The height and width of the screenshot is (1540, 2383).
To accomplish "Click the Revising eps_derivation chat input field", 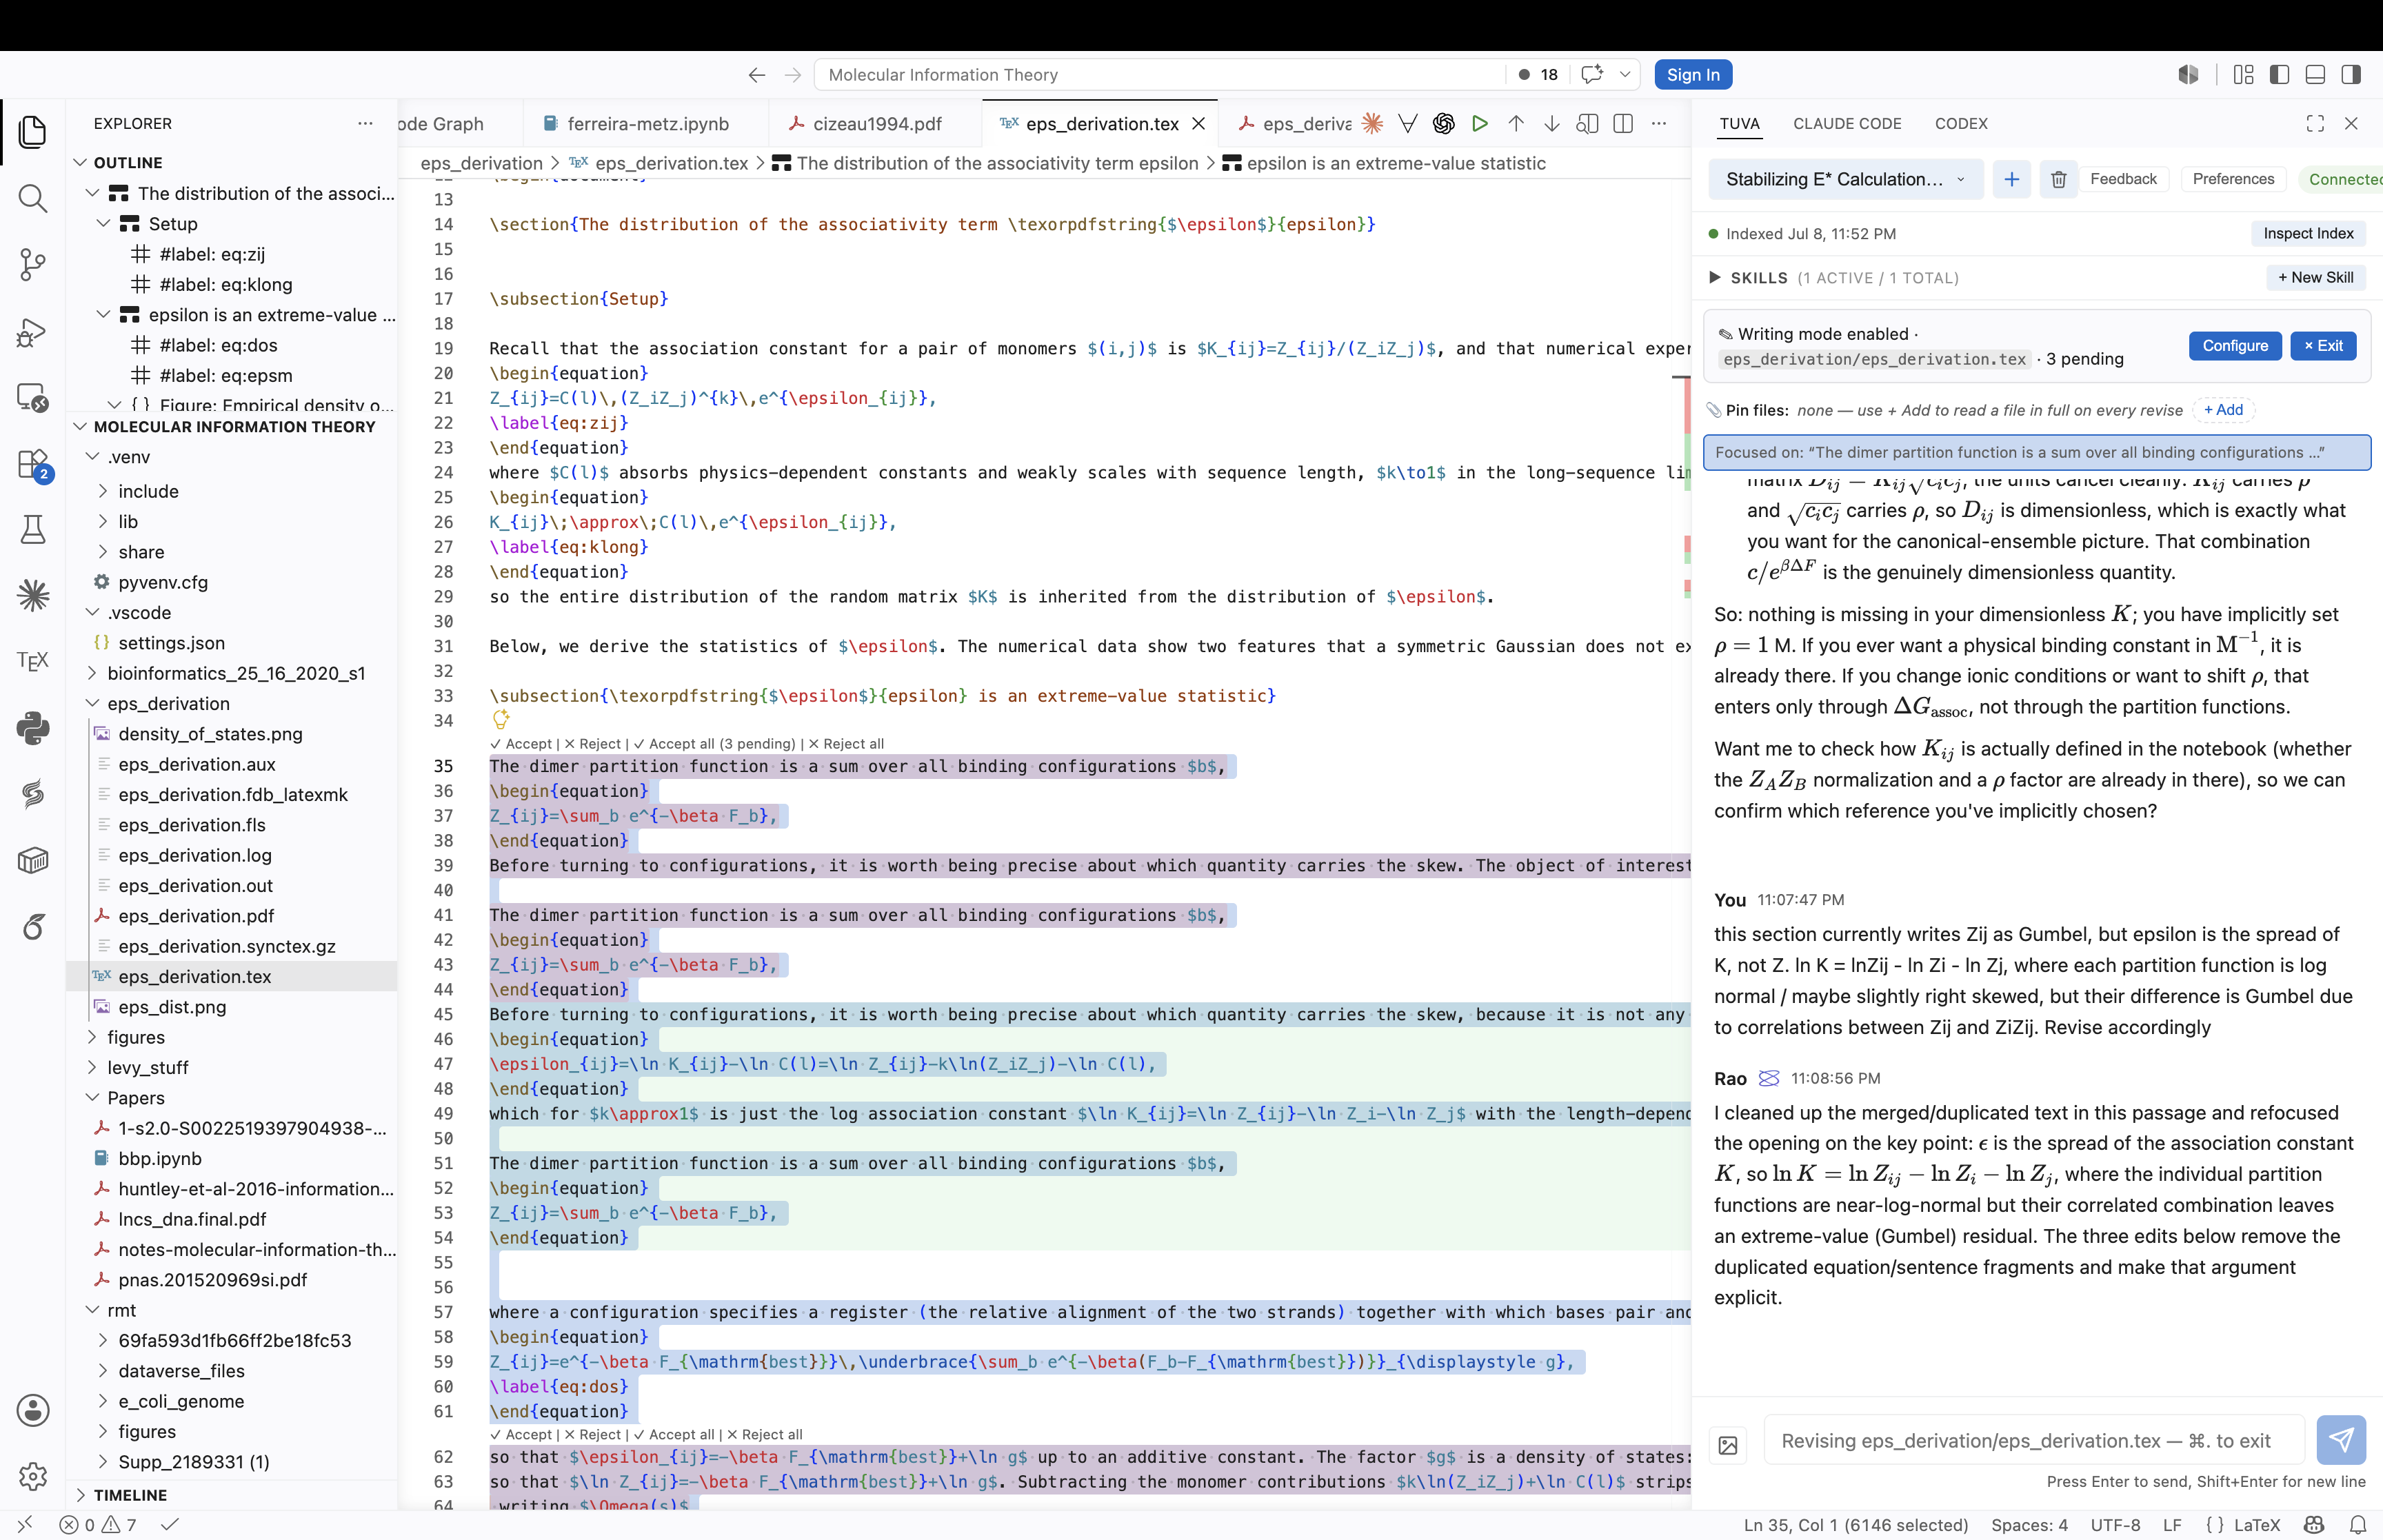I will (2034, 1441).
